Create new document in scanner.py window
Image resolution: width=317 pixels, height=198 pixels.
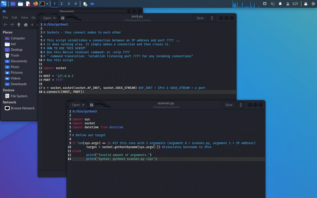pos(92,105)
